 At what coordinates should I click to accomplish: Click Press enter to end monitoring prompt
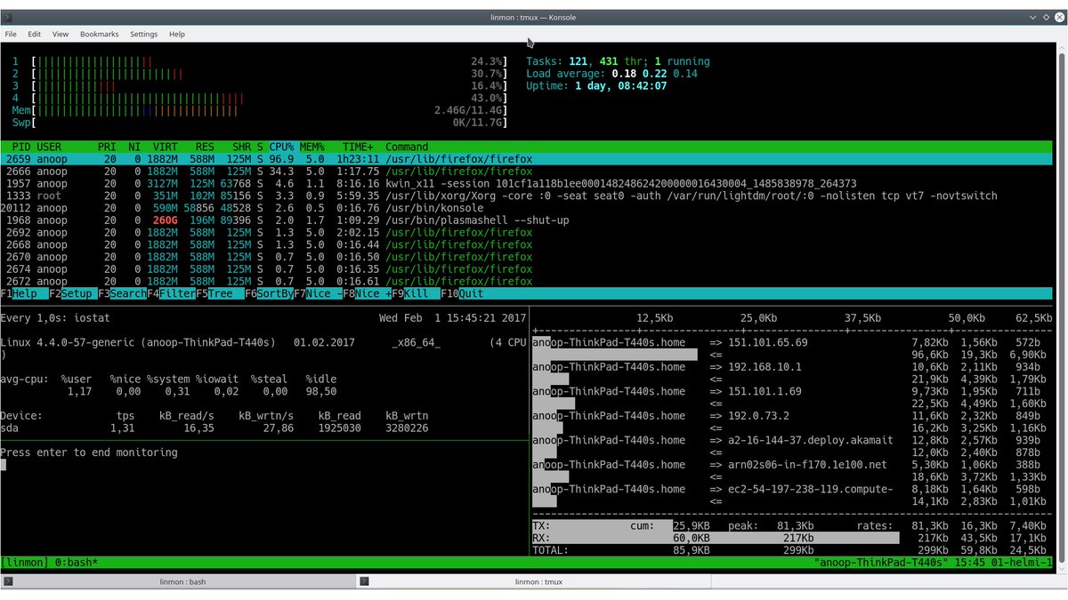(89, 452)
